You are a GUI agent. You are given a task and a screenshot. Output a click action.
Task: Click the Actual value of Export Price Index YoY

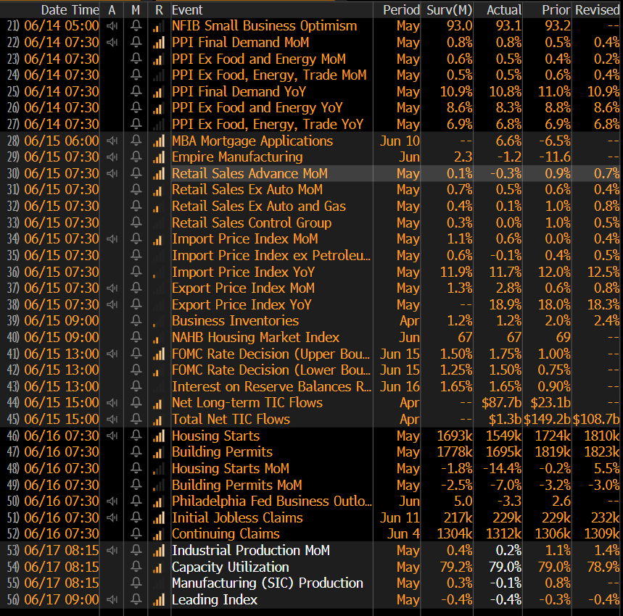[506, 305]
